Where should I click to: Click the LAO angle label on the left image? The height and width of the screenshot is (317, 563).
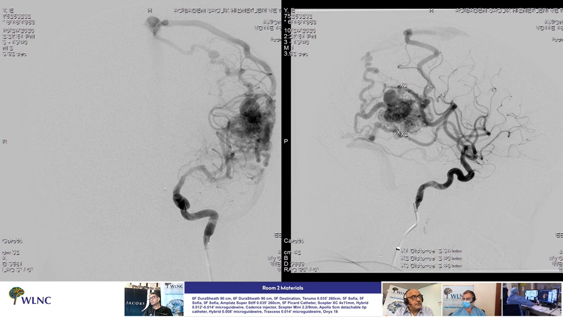click(x=18, y=269)
